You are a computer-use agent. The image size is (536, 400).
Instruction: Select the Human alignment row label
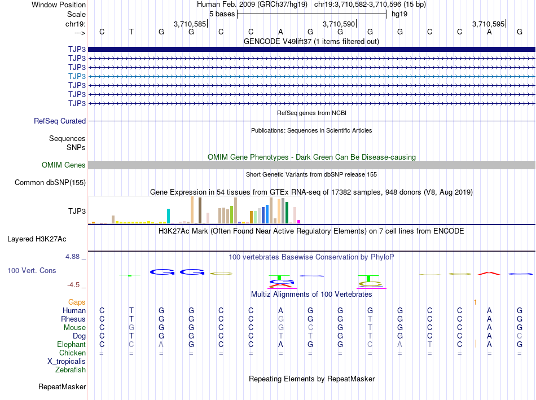(x=74, y=310)
